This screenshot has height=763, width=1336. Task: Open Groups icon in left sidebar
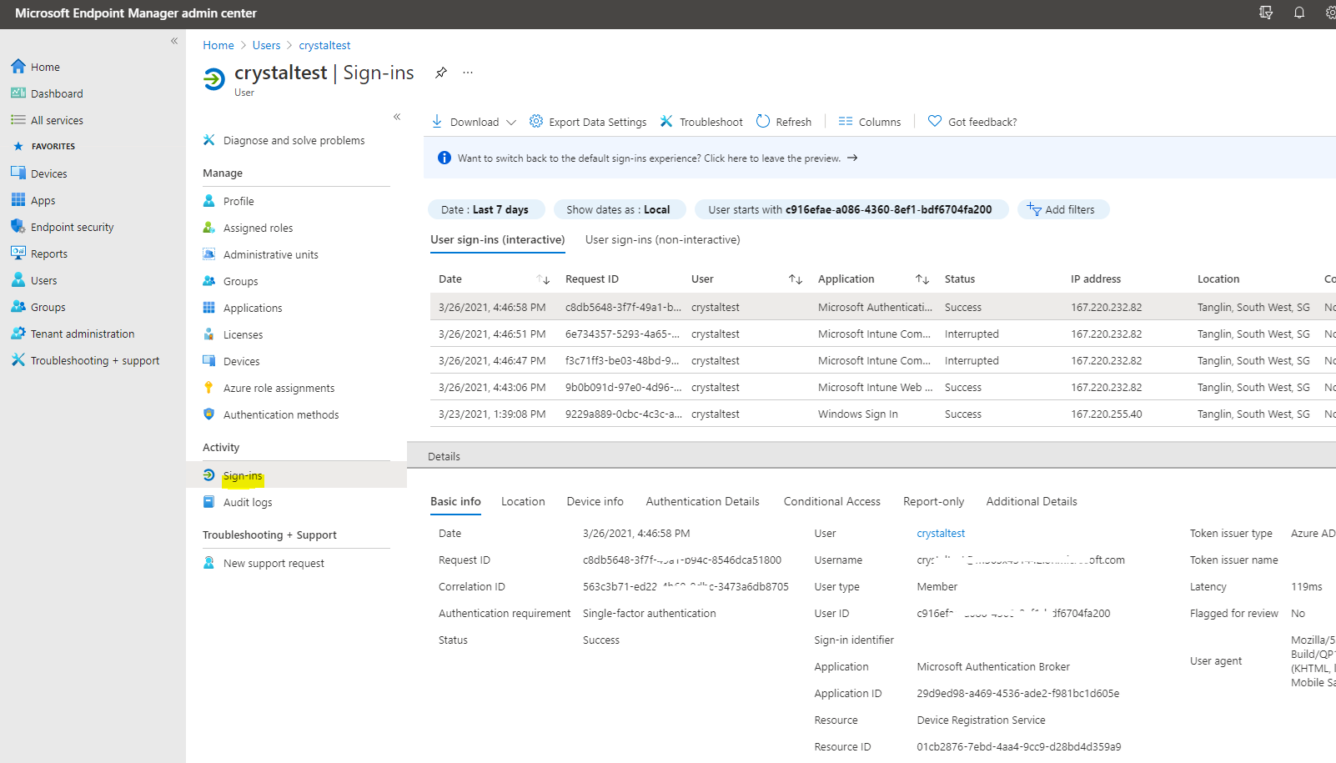(x=18, y=306)
